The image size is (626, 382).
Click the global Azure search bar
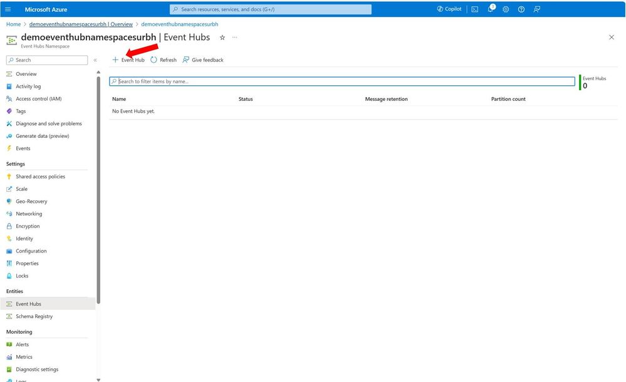click(x=271, y=9)
